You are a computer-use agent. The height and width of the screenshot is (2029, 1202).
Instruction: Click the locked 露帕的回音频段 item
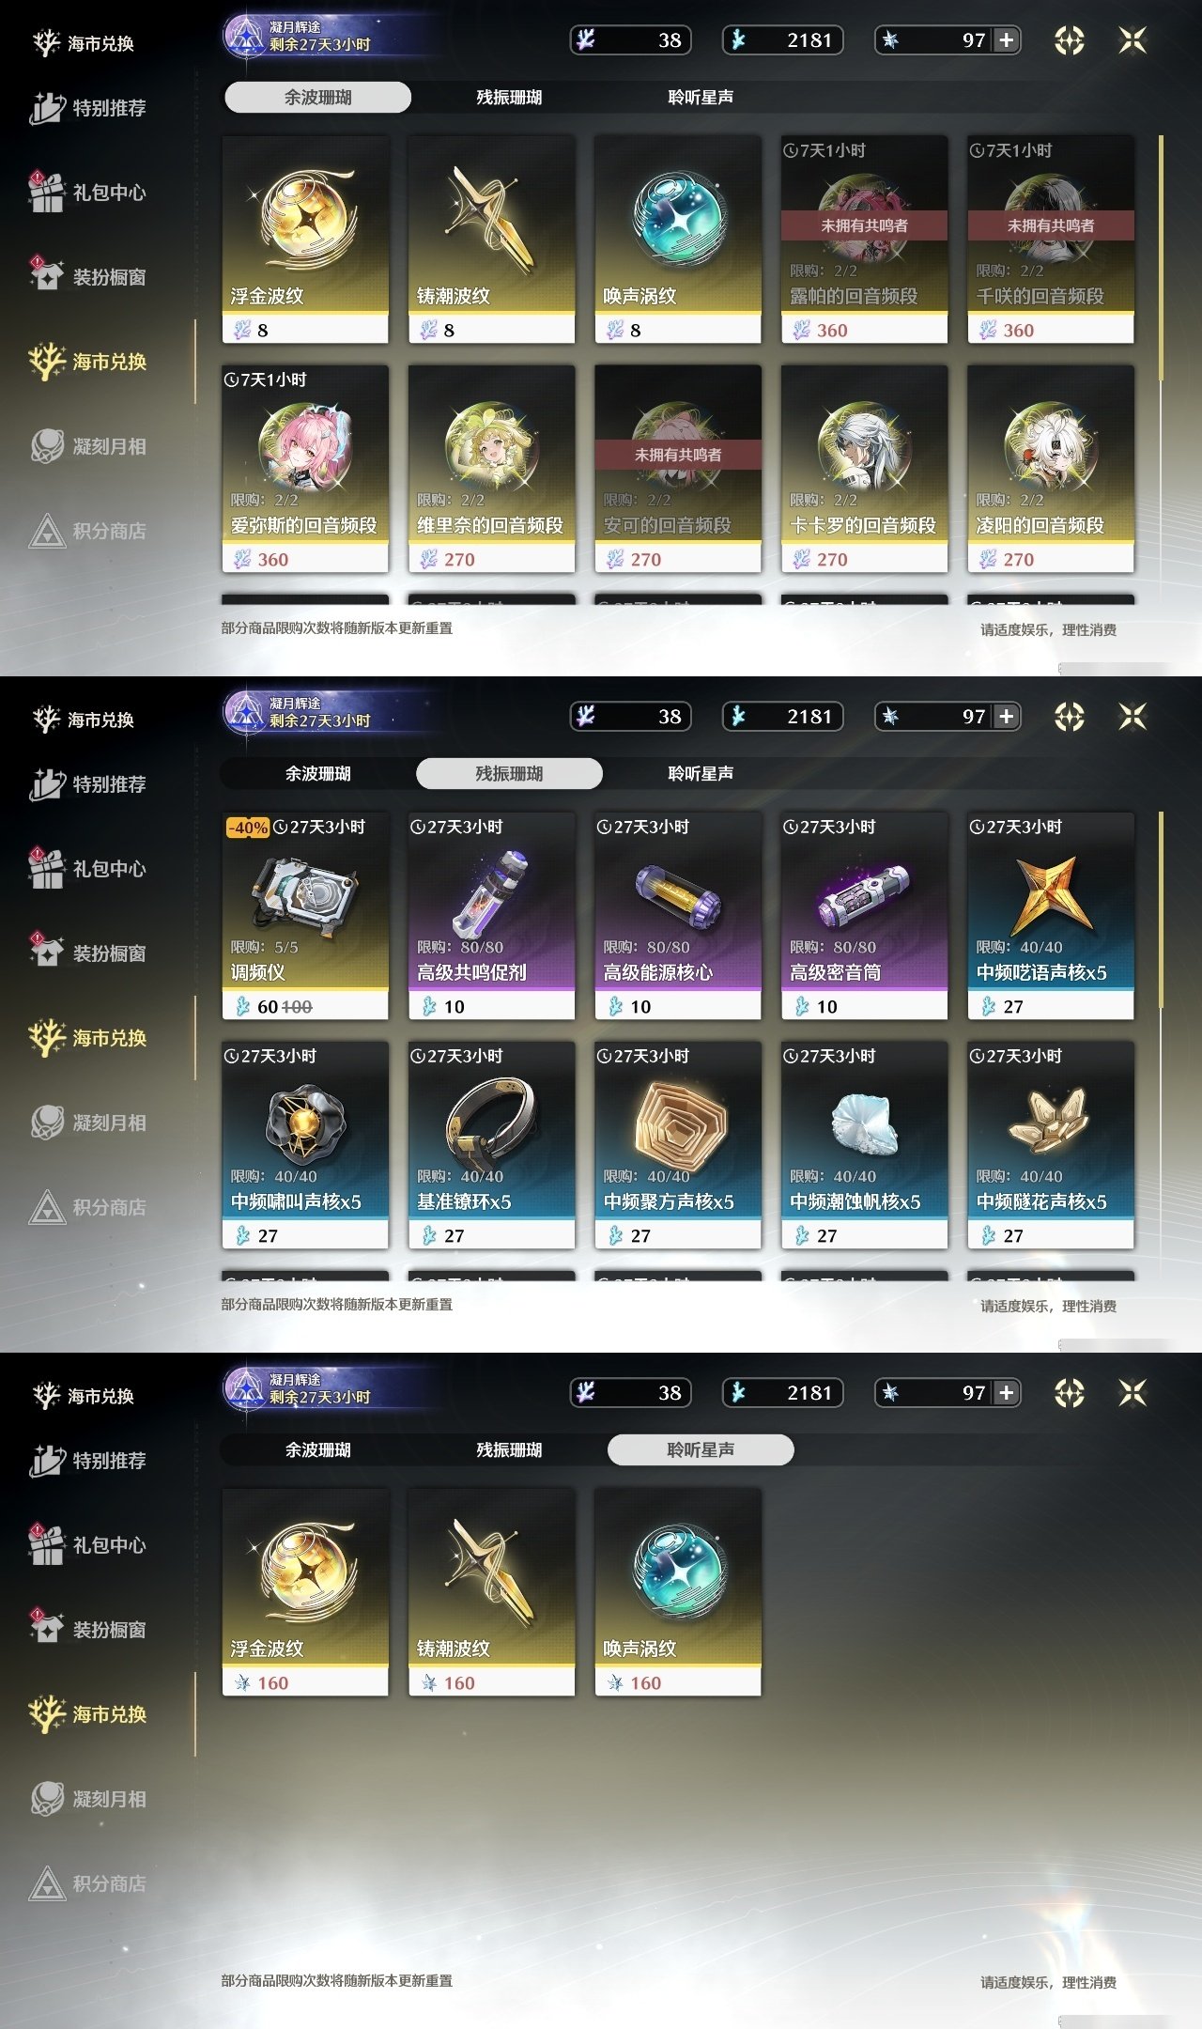tap(864, 240)
